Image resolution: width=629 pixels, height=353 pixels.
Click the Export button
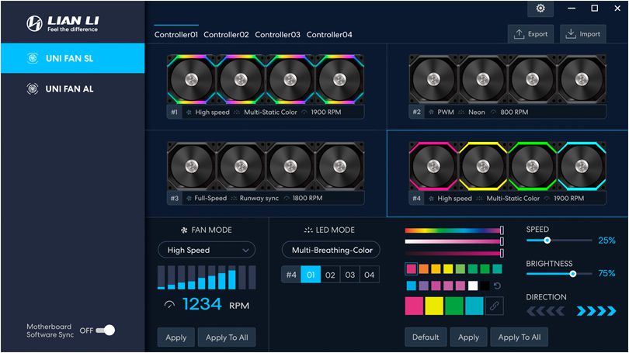click(530, 34)
